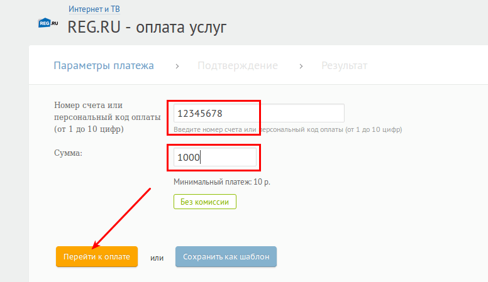Screen dimensions: 488x282
Task: Focus the account number input field
Action: pos(259,113)
